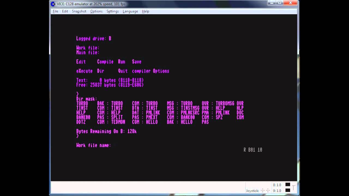This screenshot has height=196, width=349.
Task: Click the 'TINST COM' directory entry
Action: coord(90,108)
